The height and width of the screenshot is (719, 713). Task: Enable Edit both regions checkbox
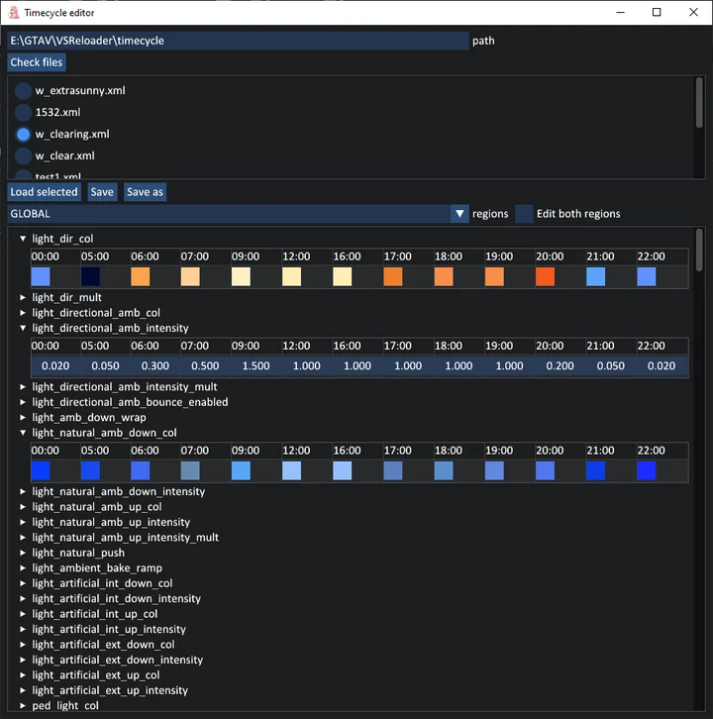click(524, 214)
